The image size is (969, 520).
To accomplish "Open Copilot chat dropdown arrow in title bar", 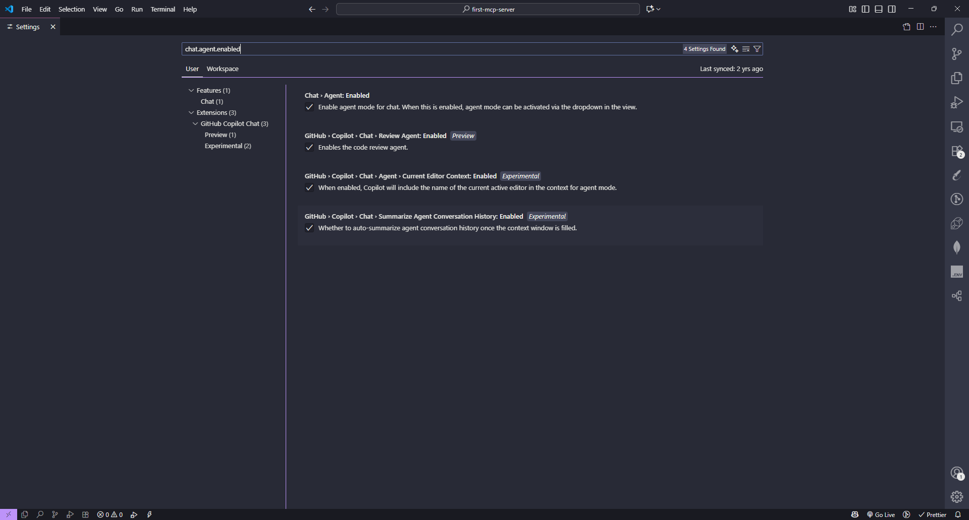I will 659,9.
